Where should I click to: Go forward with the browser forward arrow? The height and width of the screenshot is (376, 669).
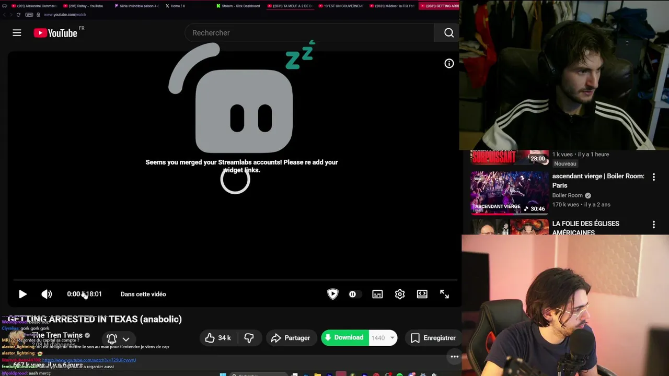pyautogui.click(x=11, y=15)
